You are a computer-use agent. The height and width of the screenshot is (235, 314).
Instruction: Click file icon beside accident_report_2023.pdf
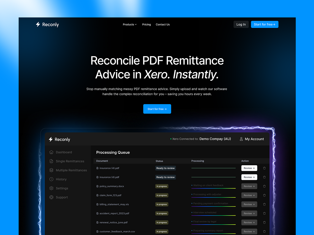(x=98, y=214)
